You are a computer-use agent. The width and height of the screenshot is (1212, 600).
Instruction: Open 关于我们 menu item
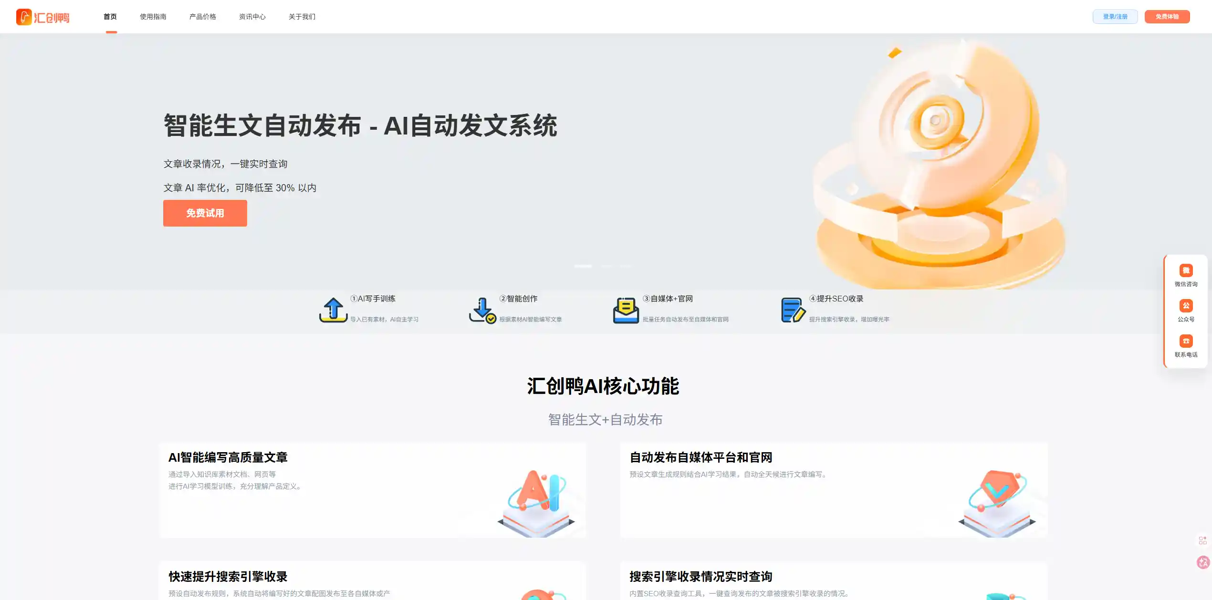[x=302, y=17]
